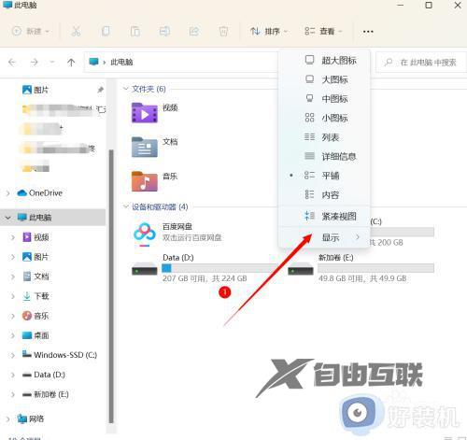Click text 207 GB 可用, 共 224 GB
This screenshot has width=467, height=440.
(205, 278)
